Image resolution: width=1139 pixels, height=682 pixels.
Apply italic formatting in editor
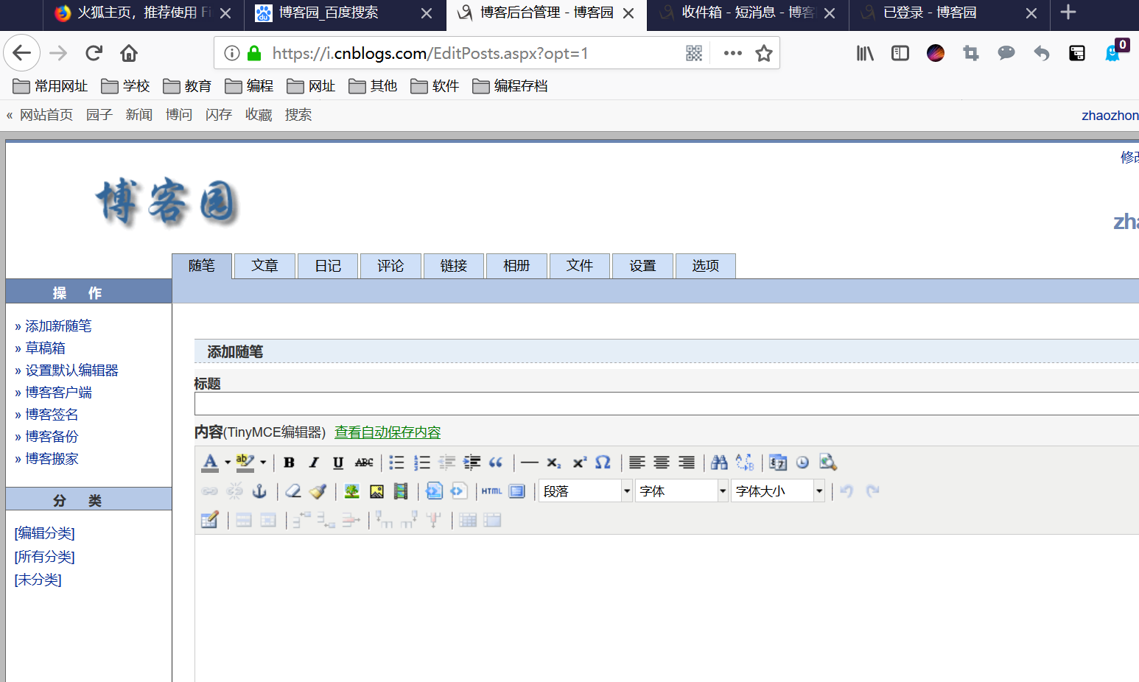click(314, 463)
